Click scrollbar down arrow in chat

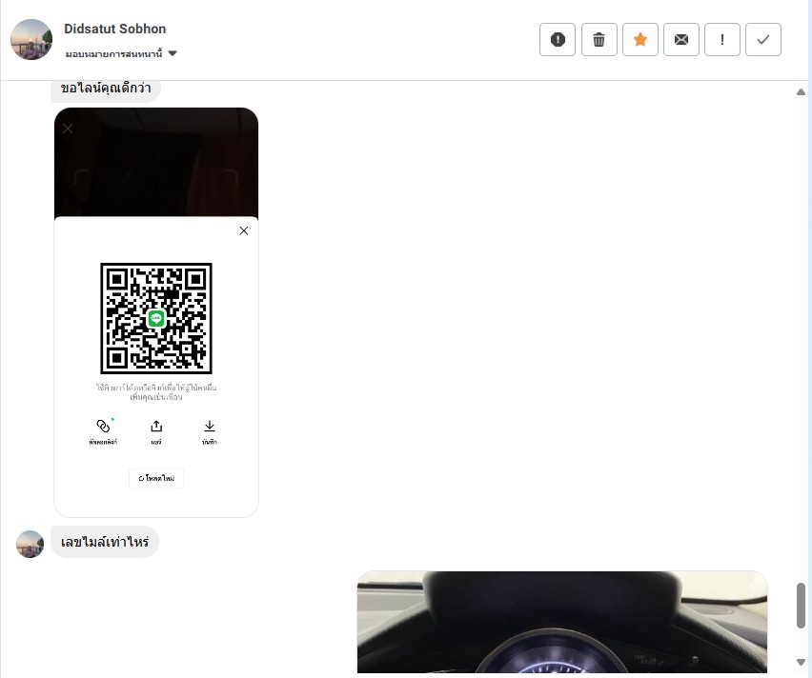click(x=801, y=663)
